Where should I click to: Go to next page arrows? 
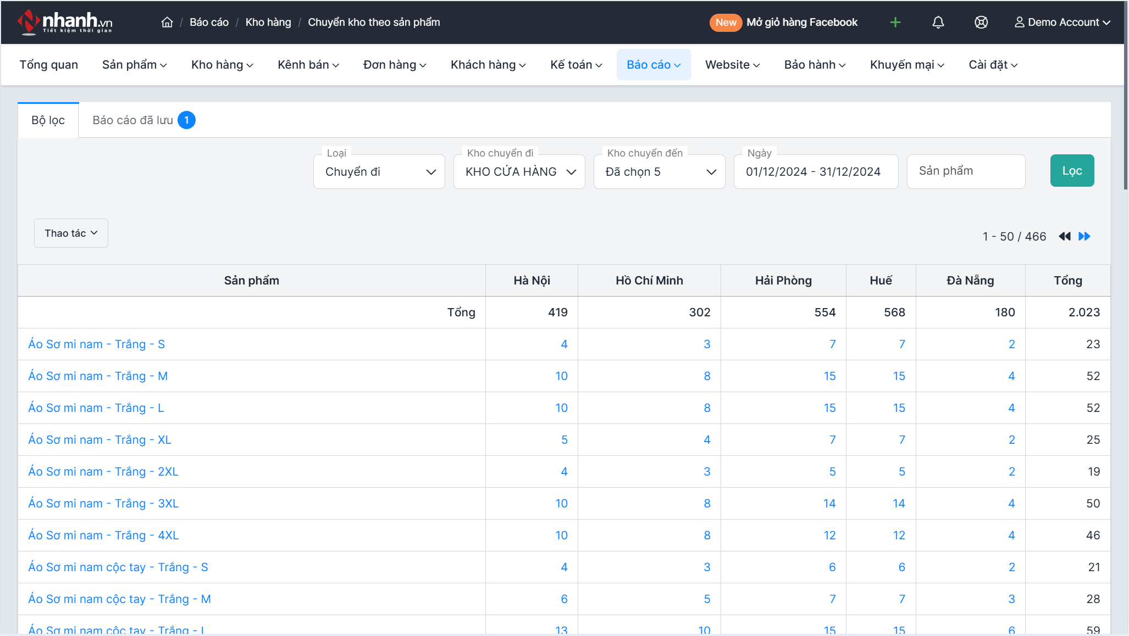click(x=1084, y=236)
